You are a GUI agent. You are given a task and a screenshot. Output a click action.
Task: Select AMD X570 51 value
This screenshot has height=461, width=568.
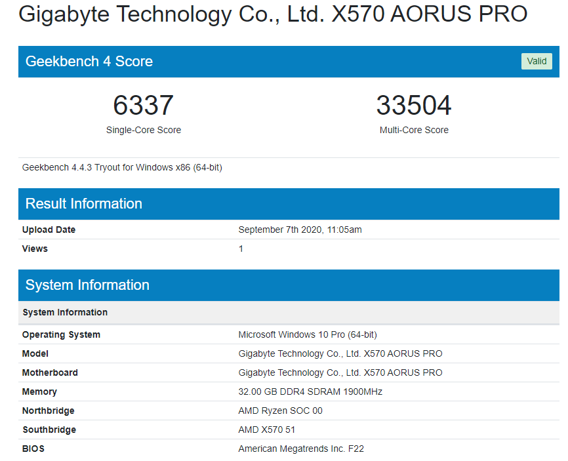tap(266, 430)
